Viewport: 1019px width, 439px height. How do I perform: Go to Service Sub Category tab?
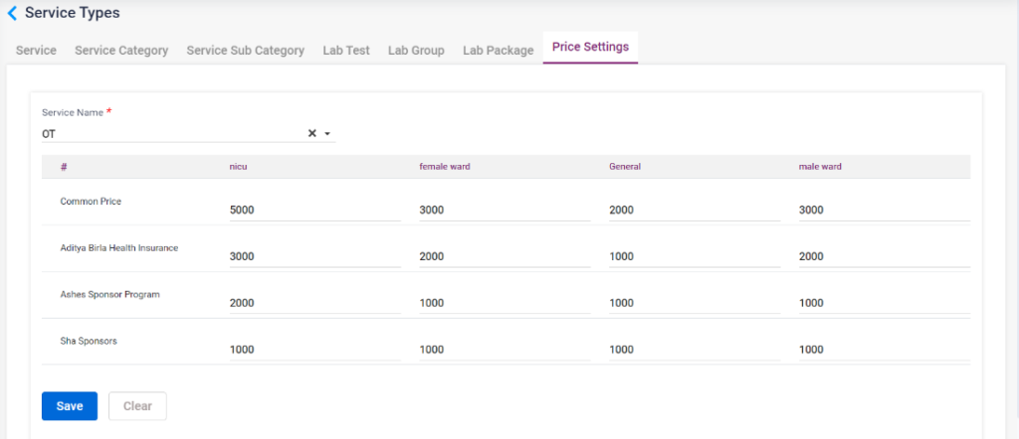coord(245,50)
